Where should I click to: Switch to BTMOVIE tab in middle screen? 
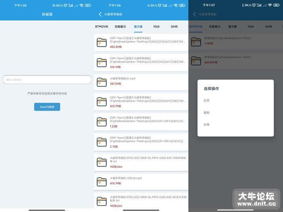[x=101, y=27]
